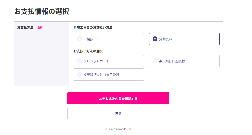Click the 分割払い label text
This screenshot has width=252, height=135.
[x=166, y=39]
